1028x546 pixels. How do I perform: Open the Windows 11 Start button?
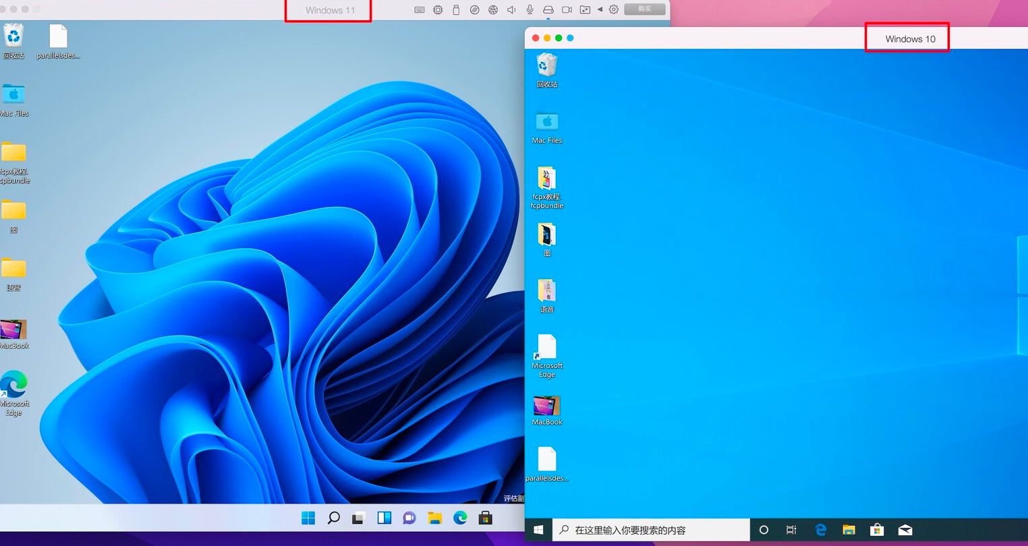308,518
